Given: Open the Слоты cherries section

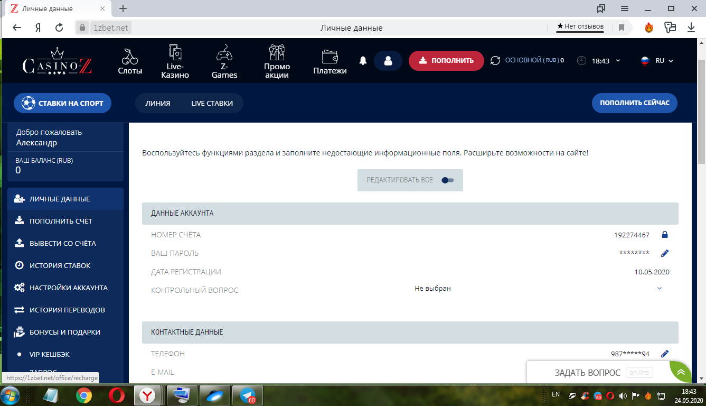Looking at the screenshot, I should 130,61.
